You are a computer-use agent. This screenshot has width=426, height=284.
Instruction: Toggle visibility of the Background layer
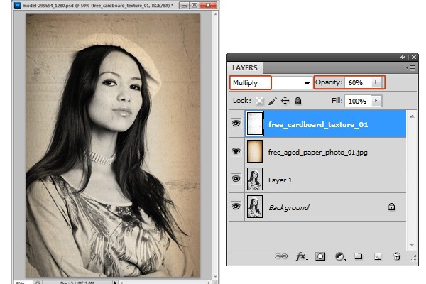pos(236,207)
